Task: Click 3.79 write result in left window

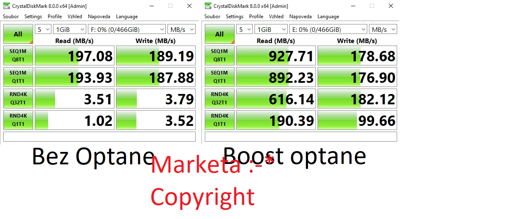Action: [156, 99]
